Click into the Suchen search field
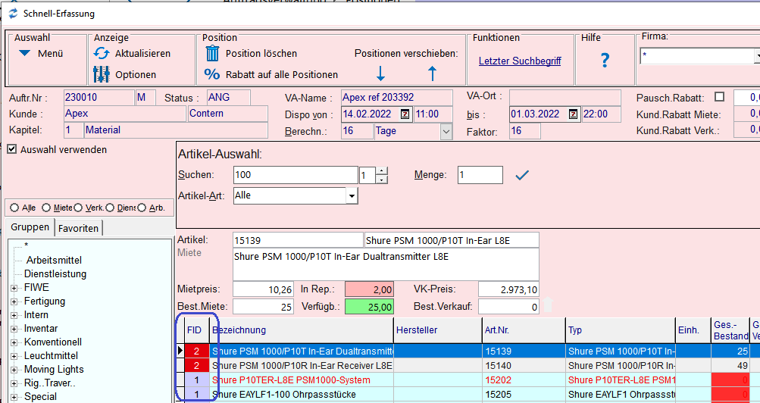This screenshot has width=760, height=403. coord(296,175)
